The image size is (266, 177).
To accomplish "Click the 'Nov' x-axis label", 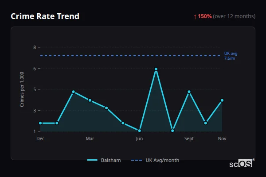I will 222,139.
